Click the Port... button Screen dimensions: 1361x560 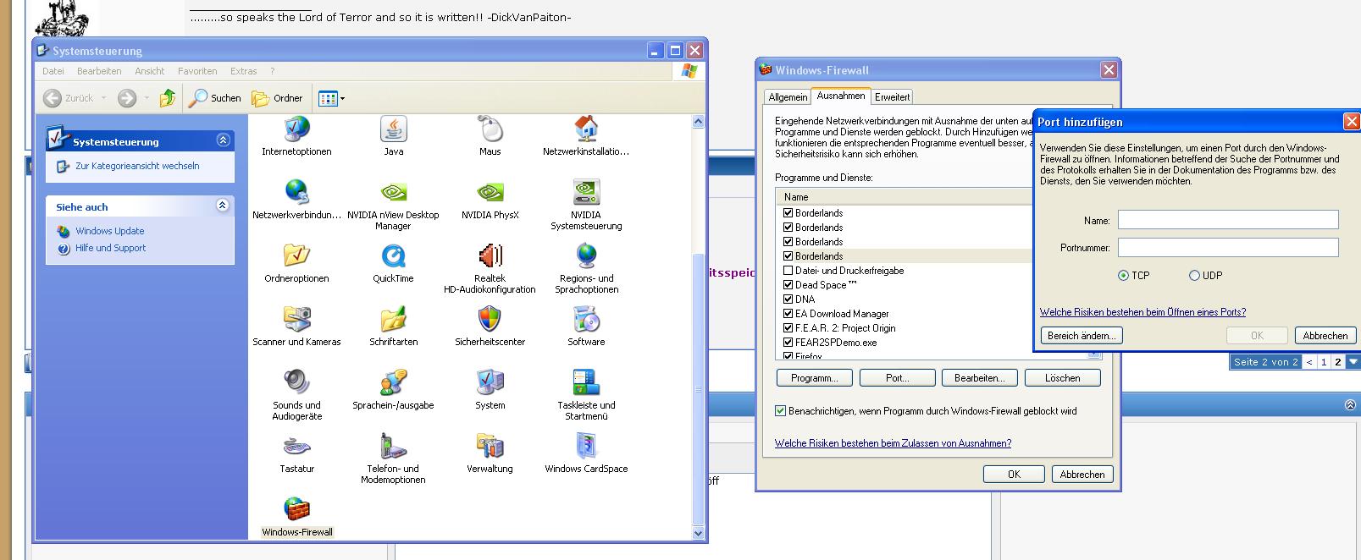(898, 378)
